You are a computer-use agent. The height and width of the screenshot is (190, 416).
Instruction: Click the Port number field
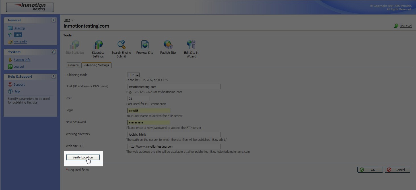tap(138, 99)
